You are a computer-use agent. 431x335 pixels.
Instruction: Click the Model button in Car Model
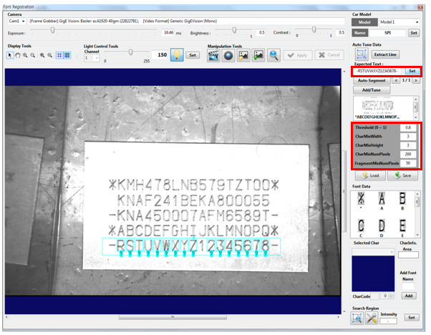364,22
